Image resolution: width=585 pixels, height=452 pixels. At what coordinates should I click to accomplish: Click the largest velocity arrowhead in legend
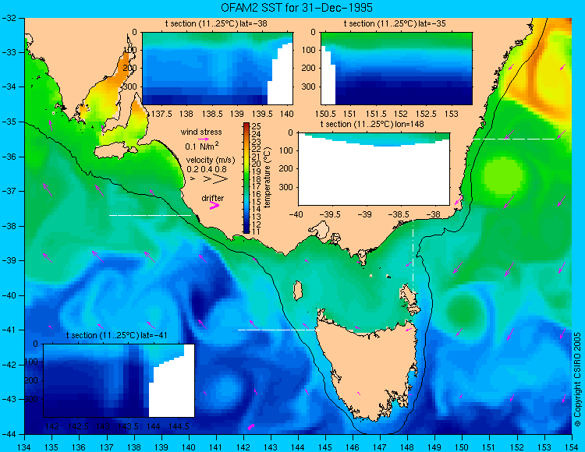(221, 179)
